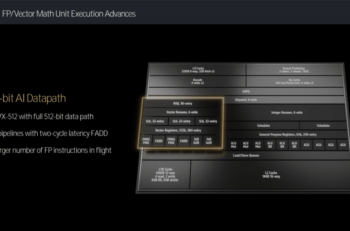Select the last "StD IntD" unit
The image size is (350, 231).
209,141
